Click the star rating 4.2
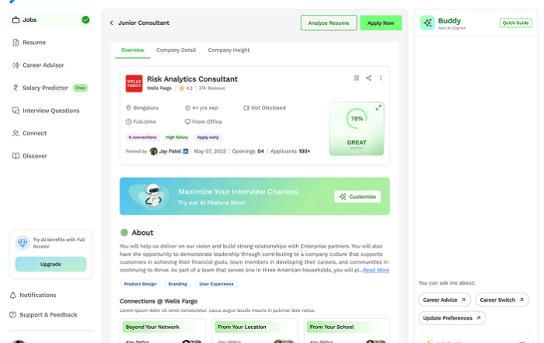Image resolution: width=544 pixels, height=343 pixels. (186, 88)
